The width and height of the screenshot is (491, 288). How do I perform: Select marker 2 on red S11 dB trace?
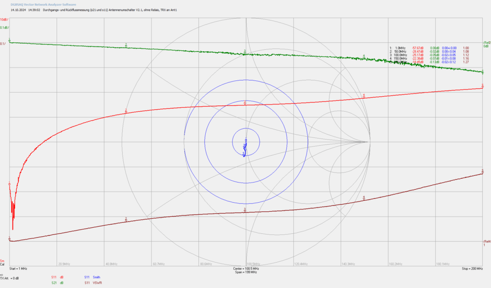(x=126, y=111)
